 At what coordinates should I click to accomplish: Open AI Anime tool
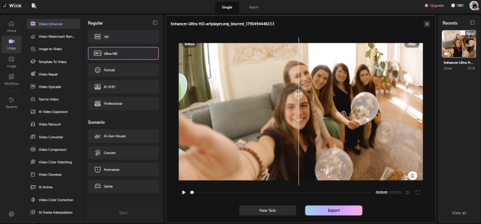pos(54,187)
